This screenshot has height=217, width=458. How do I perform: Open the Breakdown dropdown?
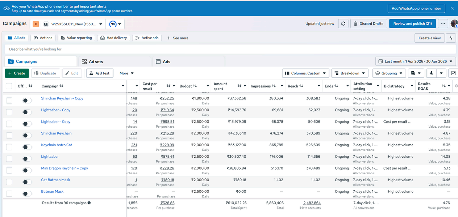point(350,73)
